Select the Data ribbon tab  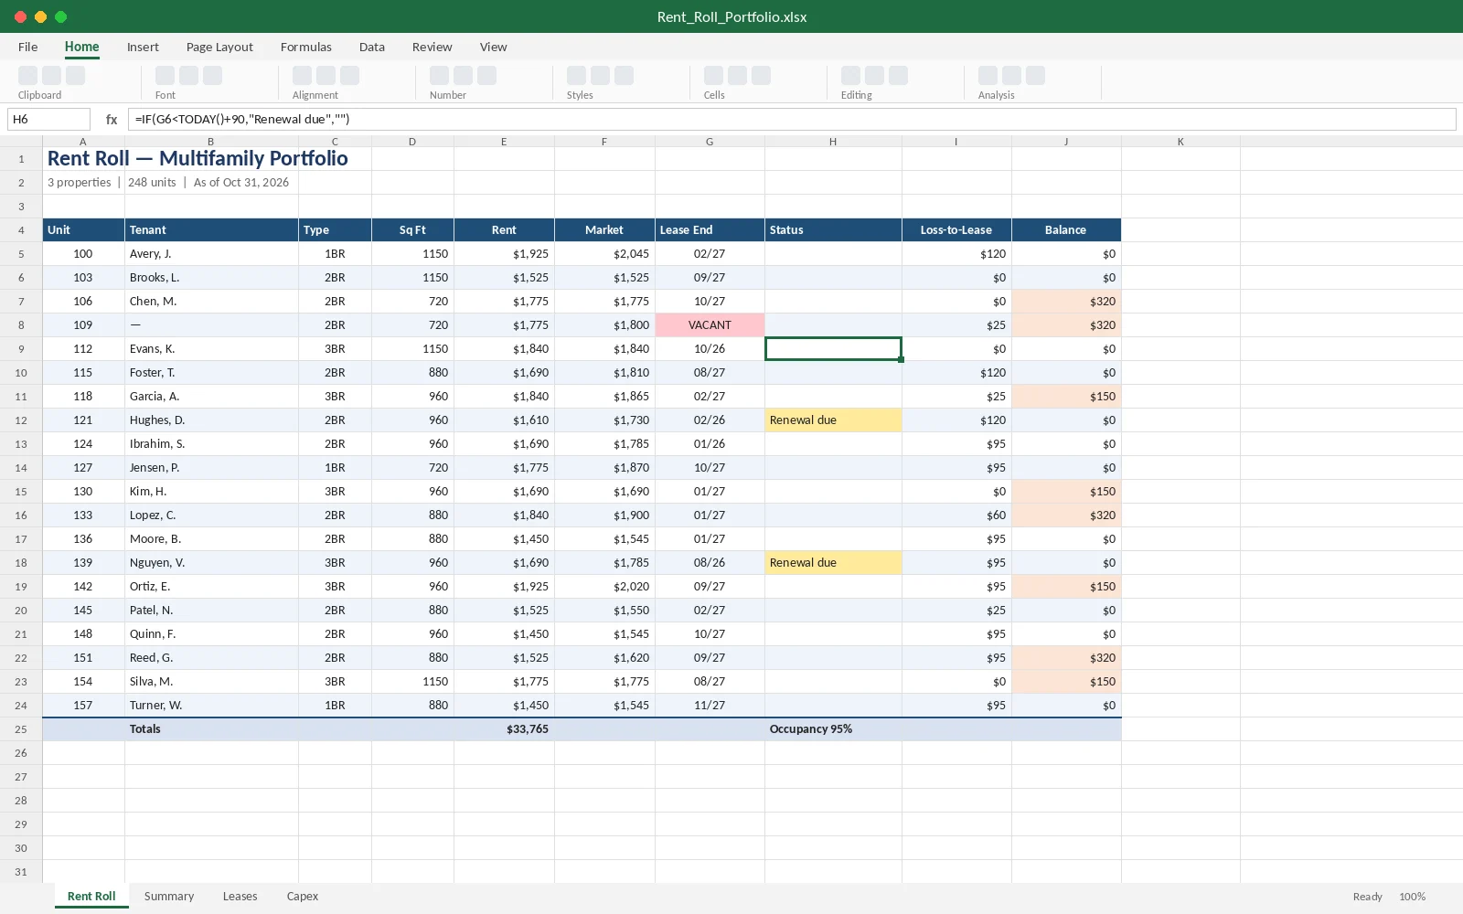pyautogui.click(x=372, y=47)
